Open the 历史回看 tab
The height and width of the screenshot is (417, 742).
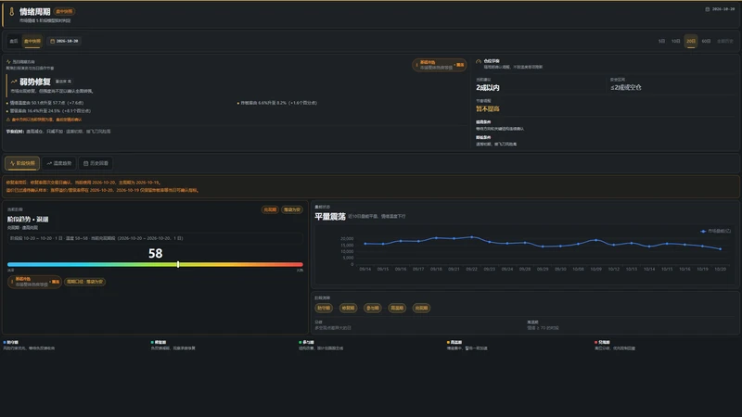tap(96, 163)
